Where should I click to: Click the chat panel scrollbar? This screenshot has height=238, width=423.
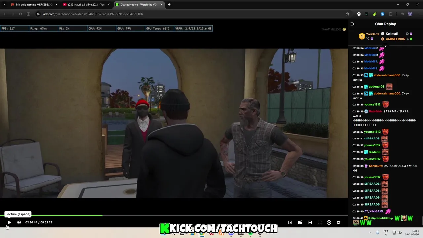click(x=422, y=220)
